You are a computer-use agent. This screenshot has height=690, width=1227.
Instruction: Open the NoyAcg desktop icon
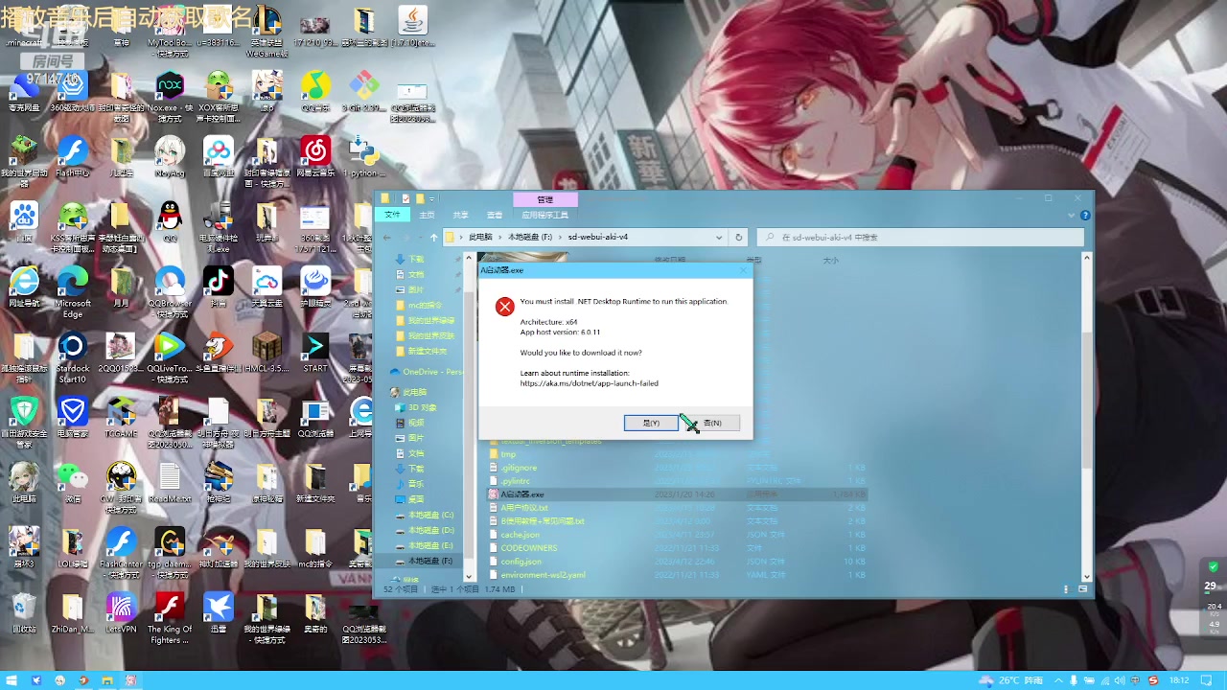(170, 156)
